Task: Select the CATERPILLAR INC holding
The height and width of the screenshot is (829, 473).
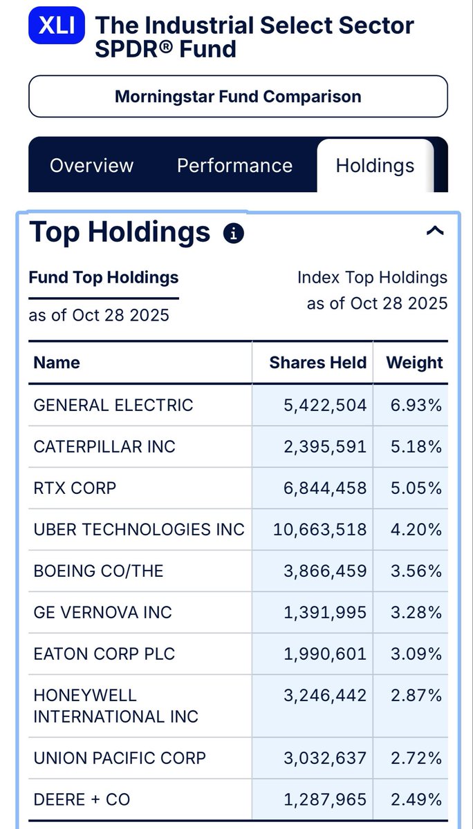Action: point(104,446)
